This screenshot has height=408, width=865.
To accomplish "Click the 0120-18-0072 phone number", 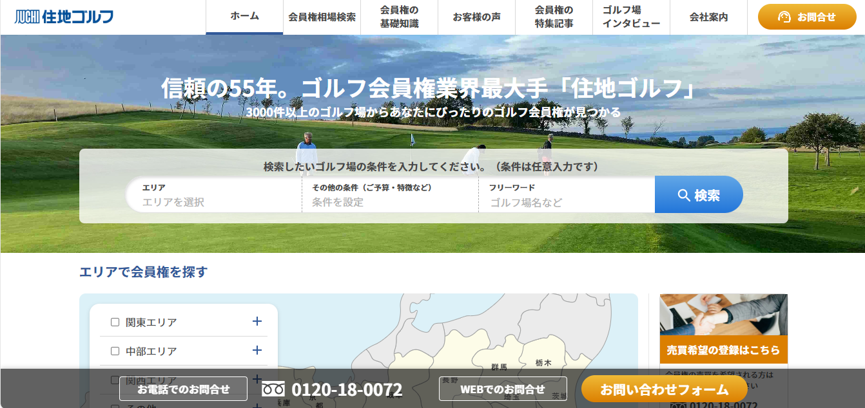I will [347, 389].
